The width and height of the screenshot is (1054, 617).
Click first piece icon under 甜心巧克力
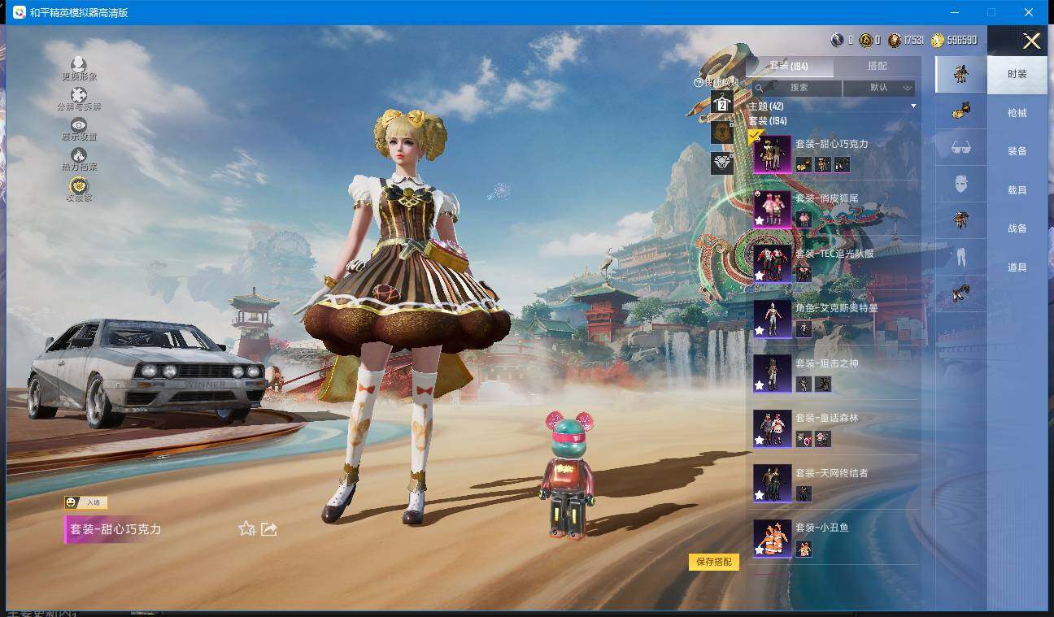804,165
